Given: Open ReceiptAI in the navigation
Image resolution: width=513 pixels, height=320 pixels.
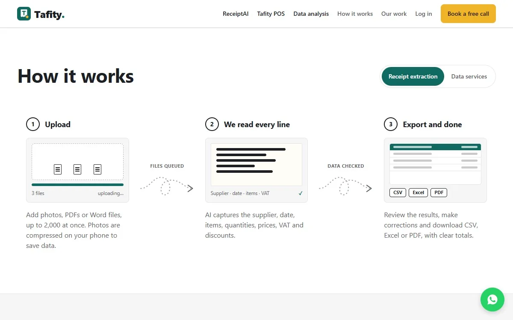Looking at the screenshot, I should [x=236, y=14].
